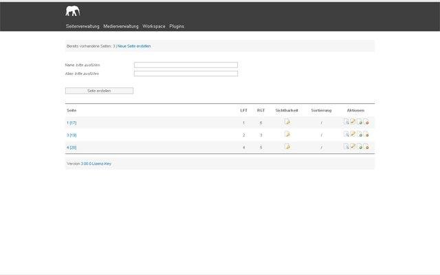This screenshot has height=275, width=440.
Task: Click the Sortierung slash in row 3 [19]
Action: (321, 135)
